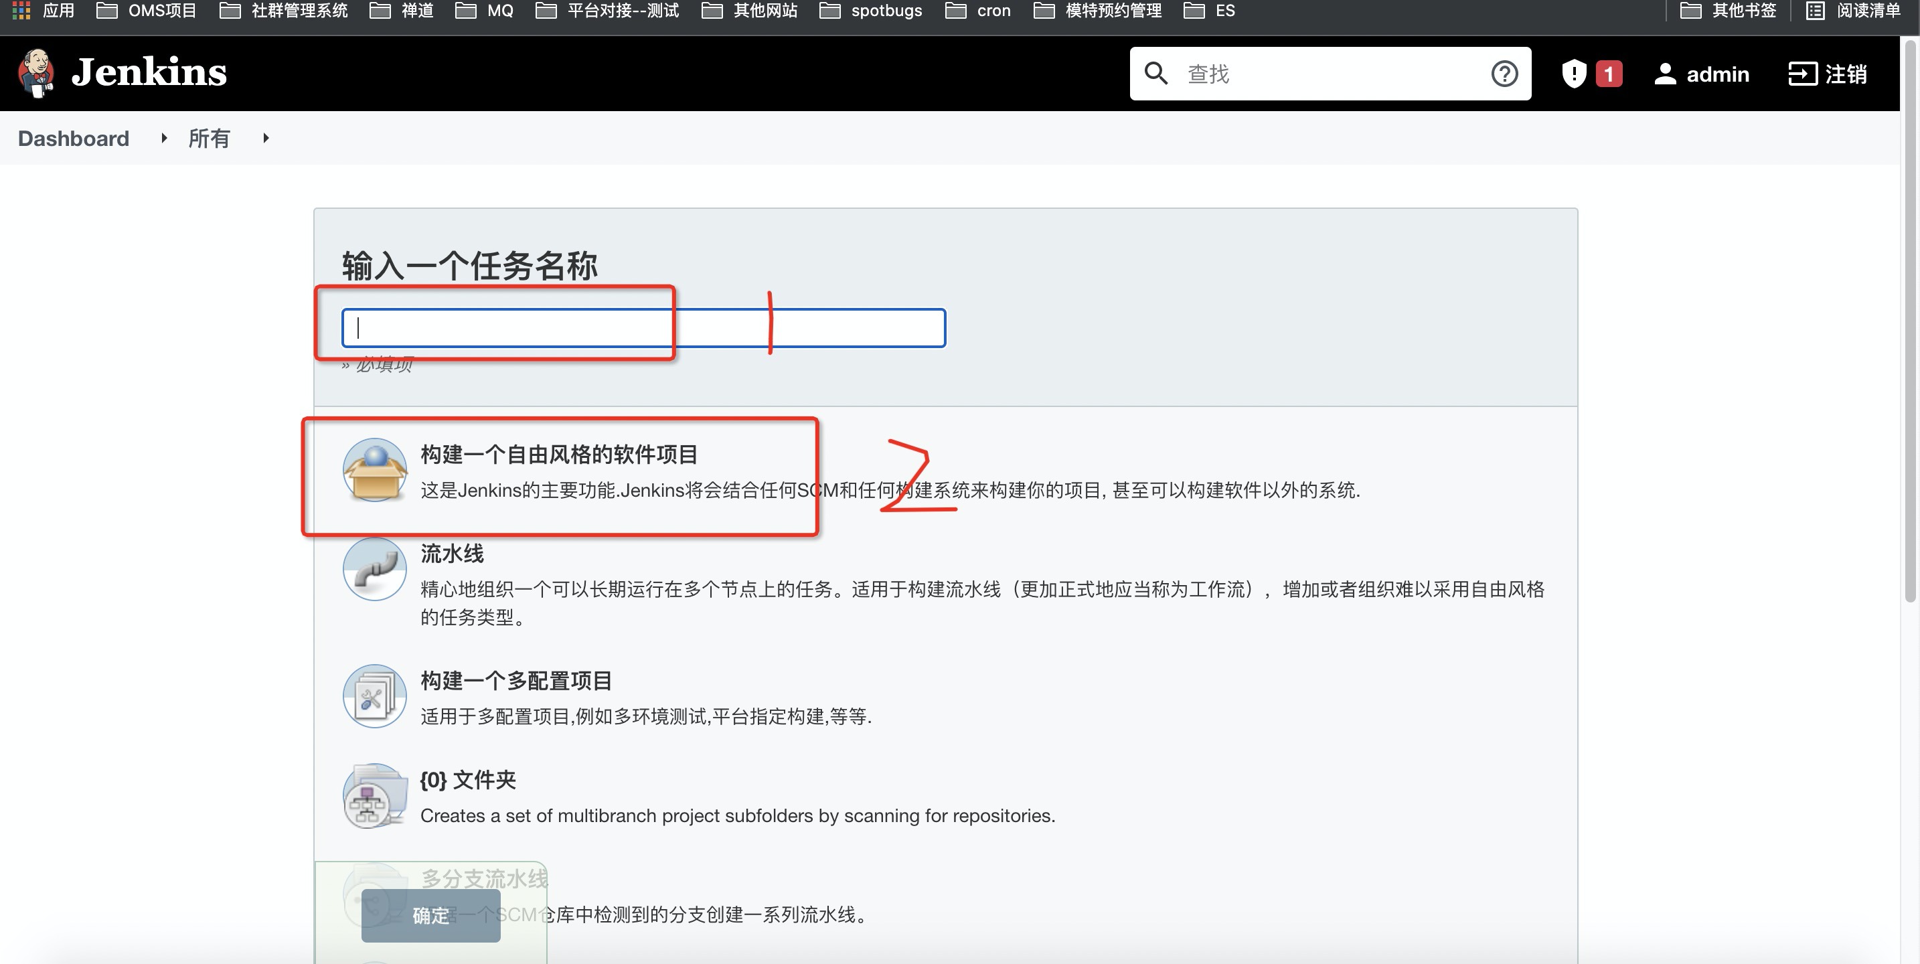Focus the task name input field

[643, 328]
